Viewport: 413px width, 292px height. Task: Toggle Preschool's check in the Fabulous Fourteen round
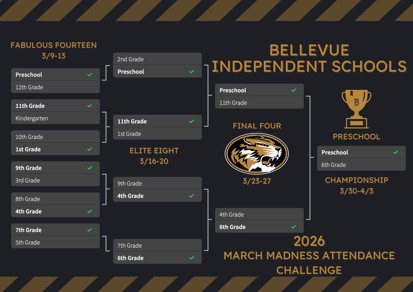click(x=90, y=75)
